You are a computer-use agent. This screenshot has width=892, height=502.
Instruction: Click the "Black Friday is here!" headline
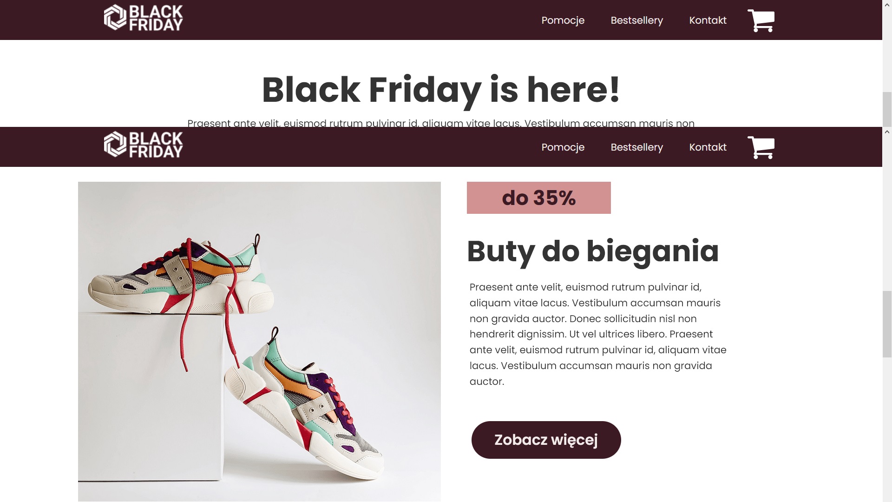(441, 90)
